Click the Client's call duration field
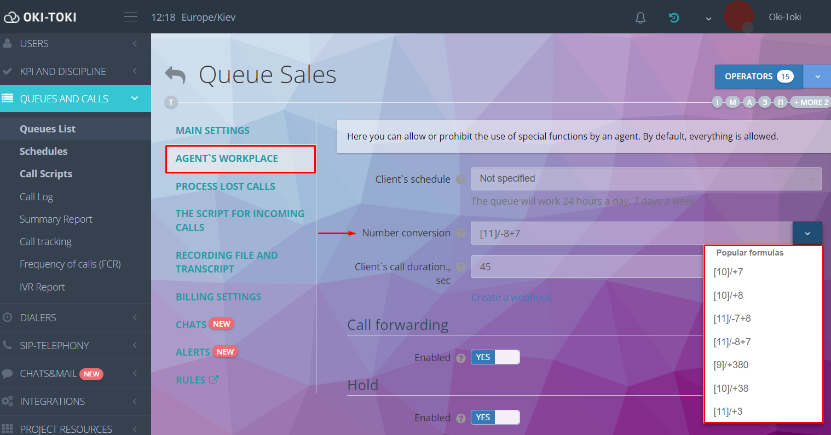 pyautogui.click(x=586, y=267)
